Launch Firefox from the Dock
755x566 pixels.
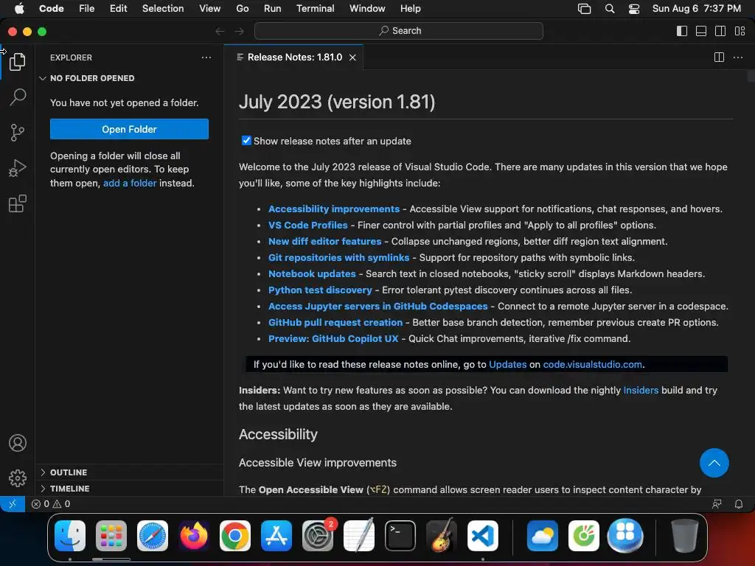[x=194, y=536]
